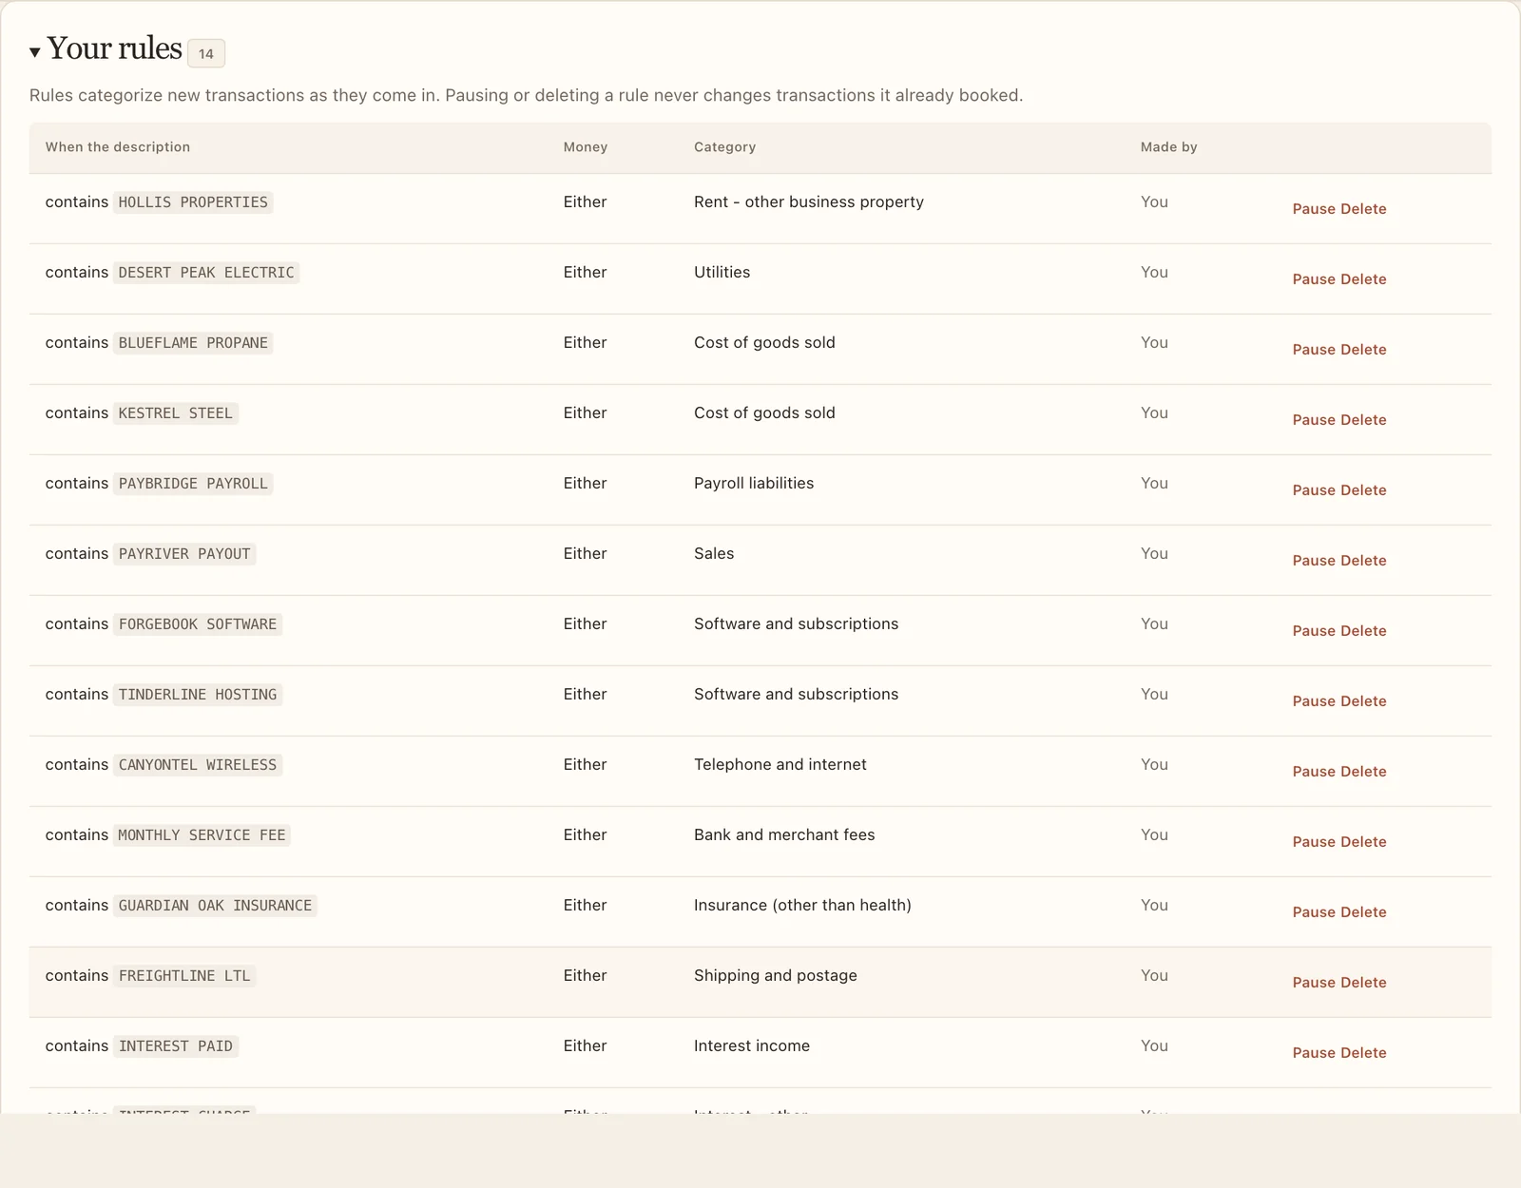
Task: Select the KESTREL STEEL description tag
Action: pos(176,413)
